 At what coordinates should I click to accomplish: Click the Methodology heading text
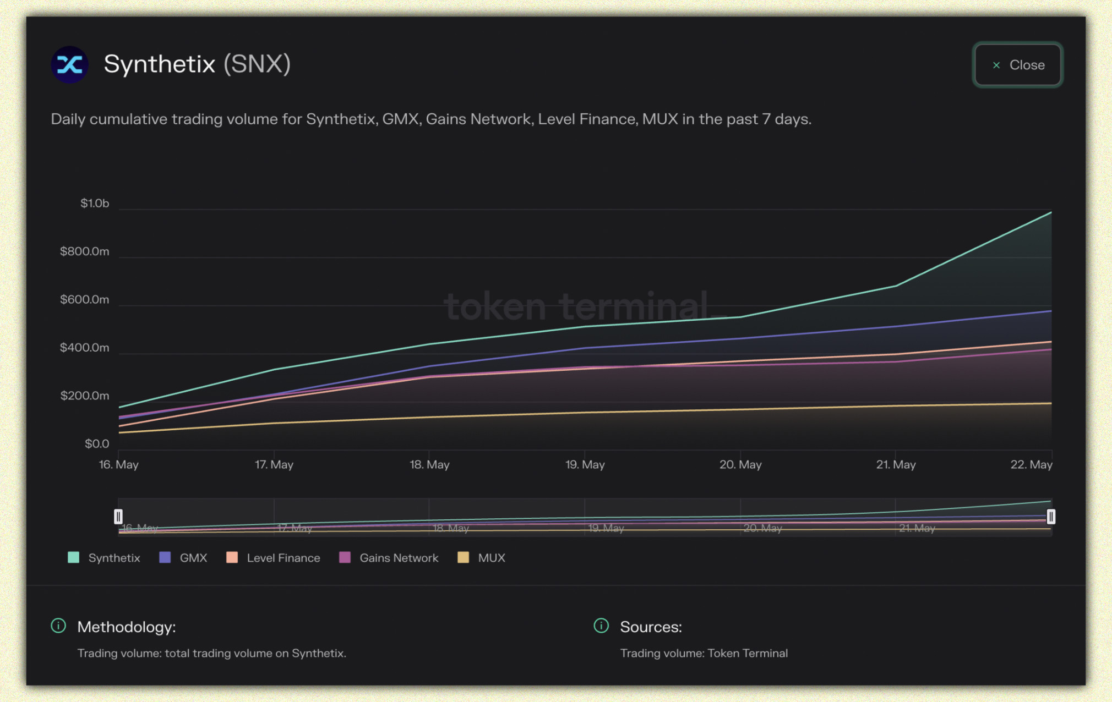127,627
